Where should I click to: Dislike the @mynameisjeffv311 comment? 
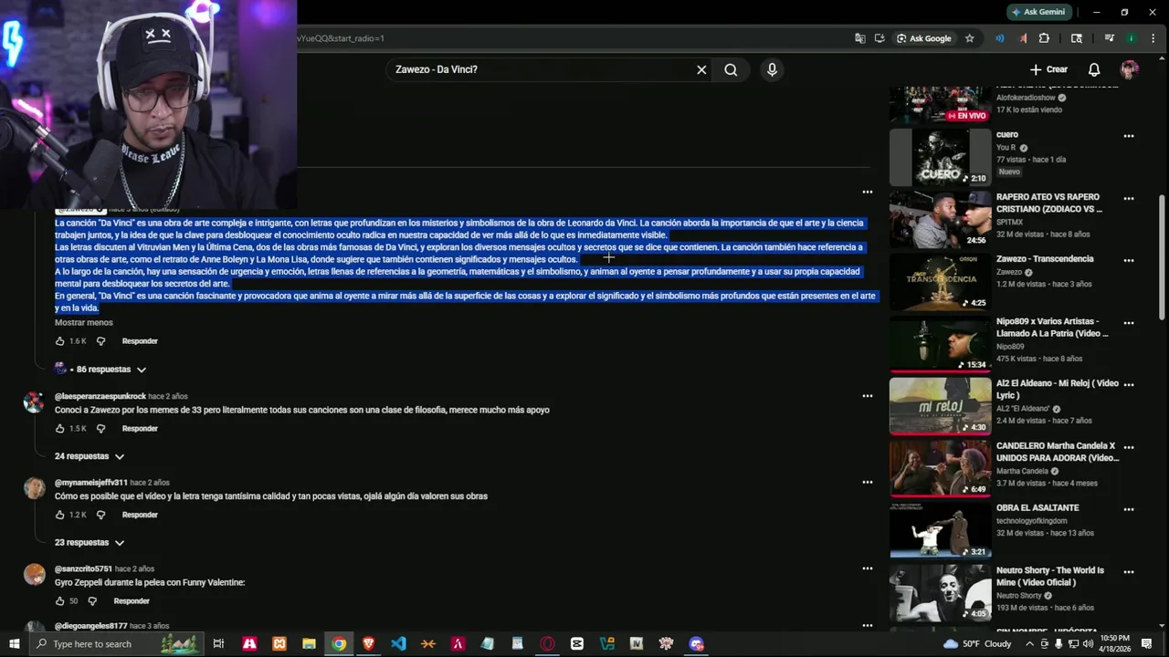pos(100,515)
